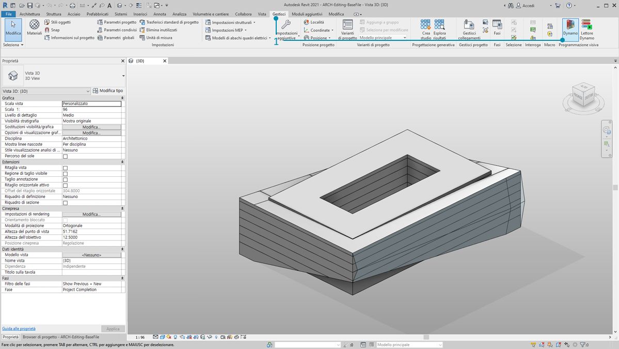Open Parametri progetto
This screenshot has width=619, height=349.
[x=117, y=22]
